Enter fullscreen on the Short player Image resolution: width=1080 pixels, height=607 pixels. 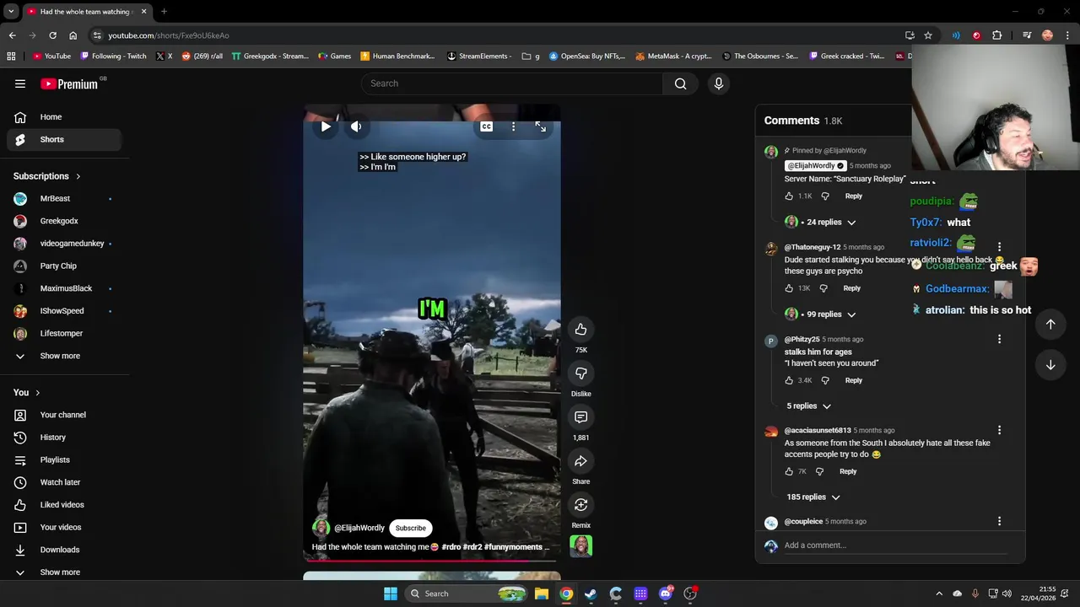(x=541, y=126)
